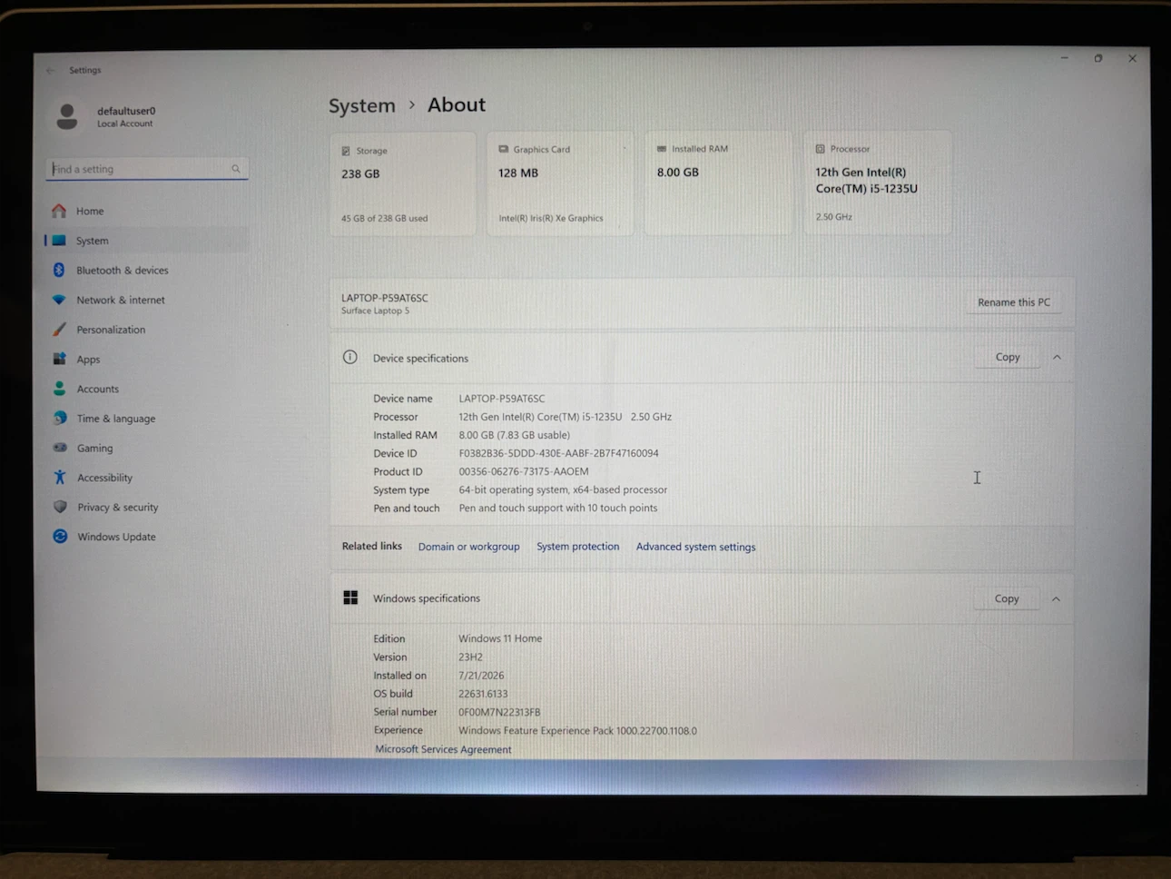Open the Graphics Card 128 MB card

click(559, 183)
